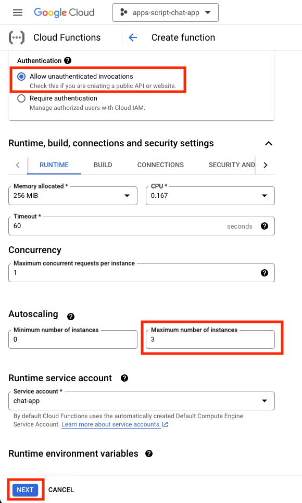Screen dimensions: 302x503
Task: Switch to the CONNECTIONS tab
Action: click(160, 165)
